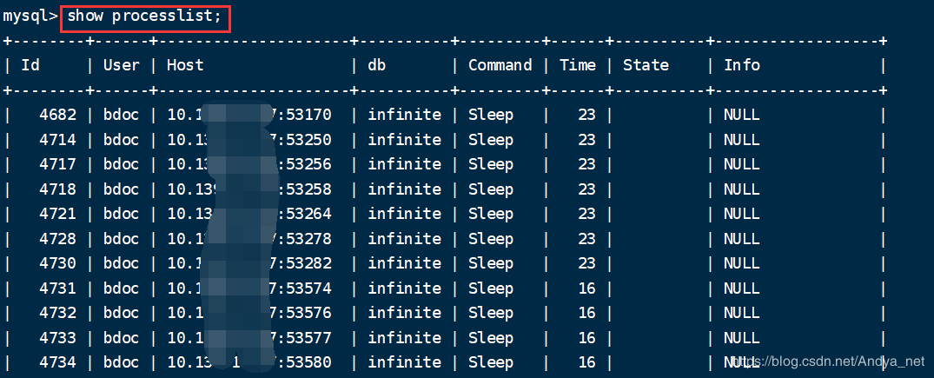Image resolution: width=934 pixels, height=378 pixels.
Task: Click the State column header
Action: click(x=646, y=65)
